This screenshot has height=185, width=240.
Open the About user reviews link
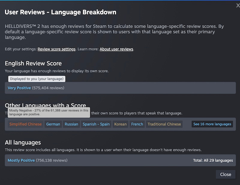point(116,49)
